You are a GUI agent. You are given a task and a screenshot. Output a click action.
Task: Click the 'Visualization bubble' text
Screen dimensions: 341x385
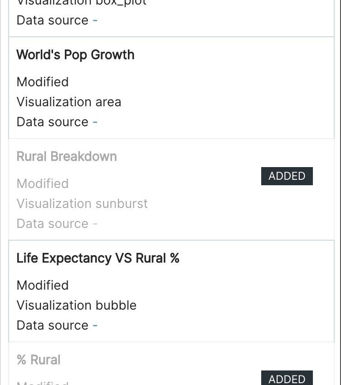coord(77,306)
